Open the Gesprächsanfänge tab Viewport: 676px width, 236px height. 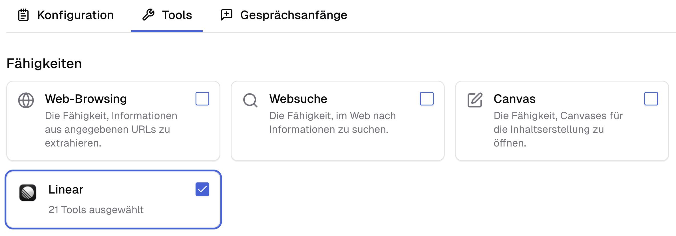[x=293, y=15]
